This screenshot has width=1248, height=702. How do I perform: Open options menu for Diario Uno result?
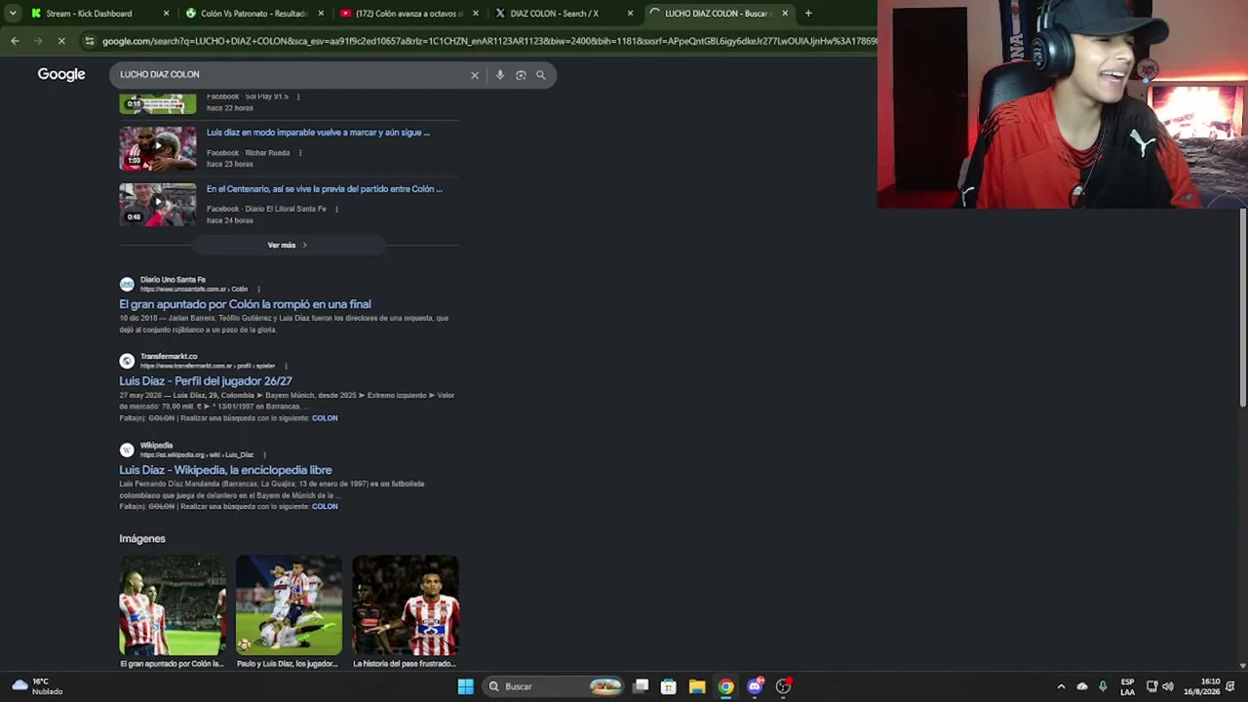point(259,290)
